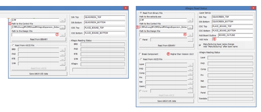
Task: Click Path to the Design File field, Allegro Read Status
Action: click(163, 35)
